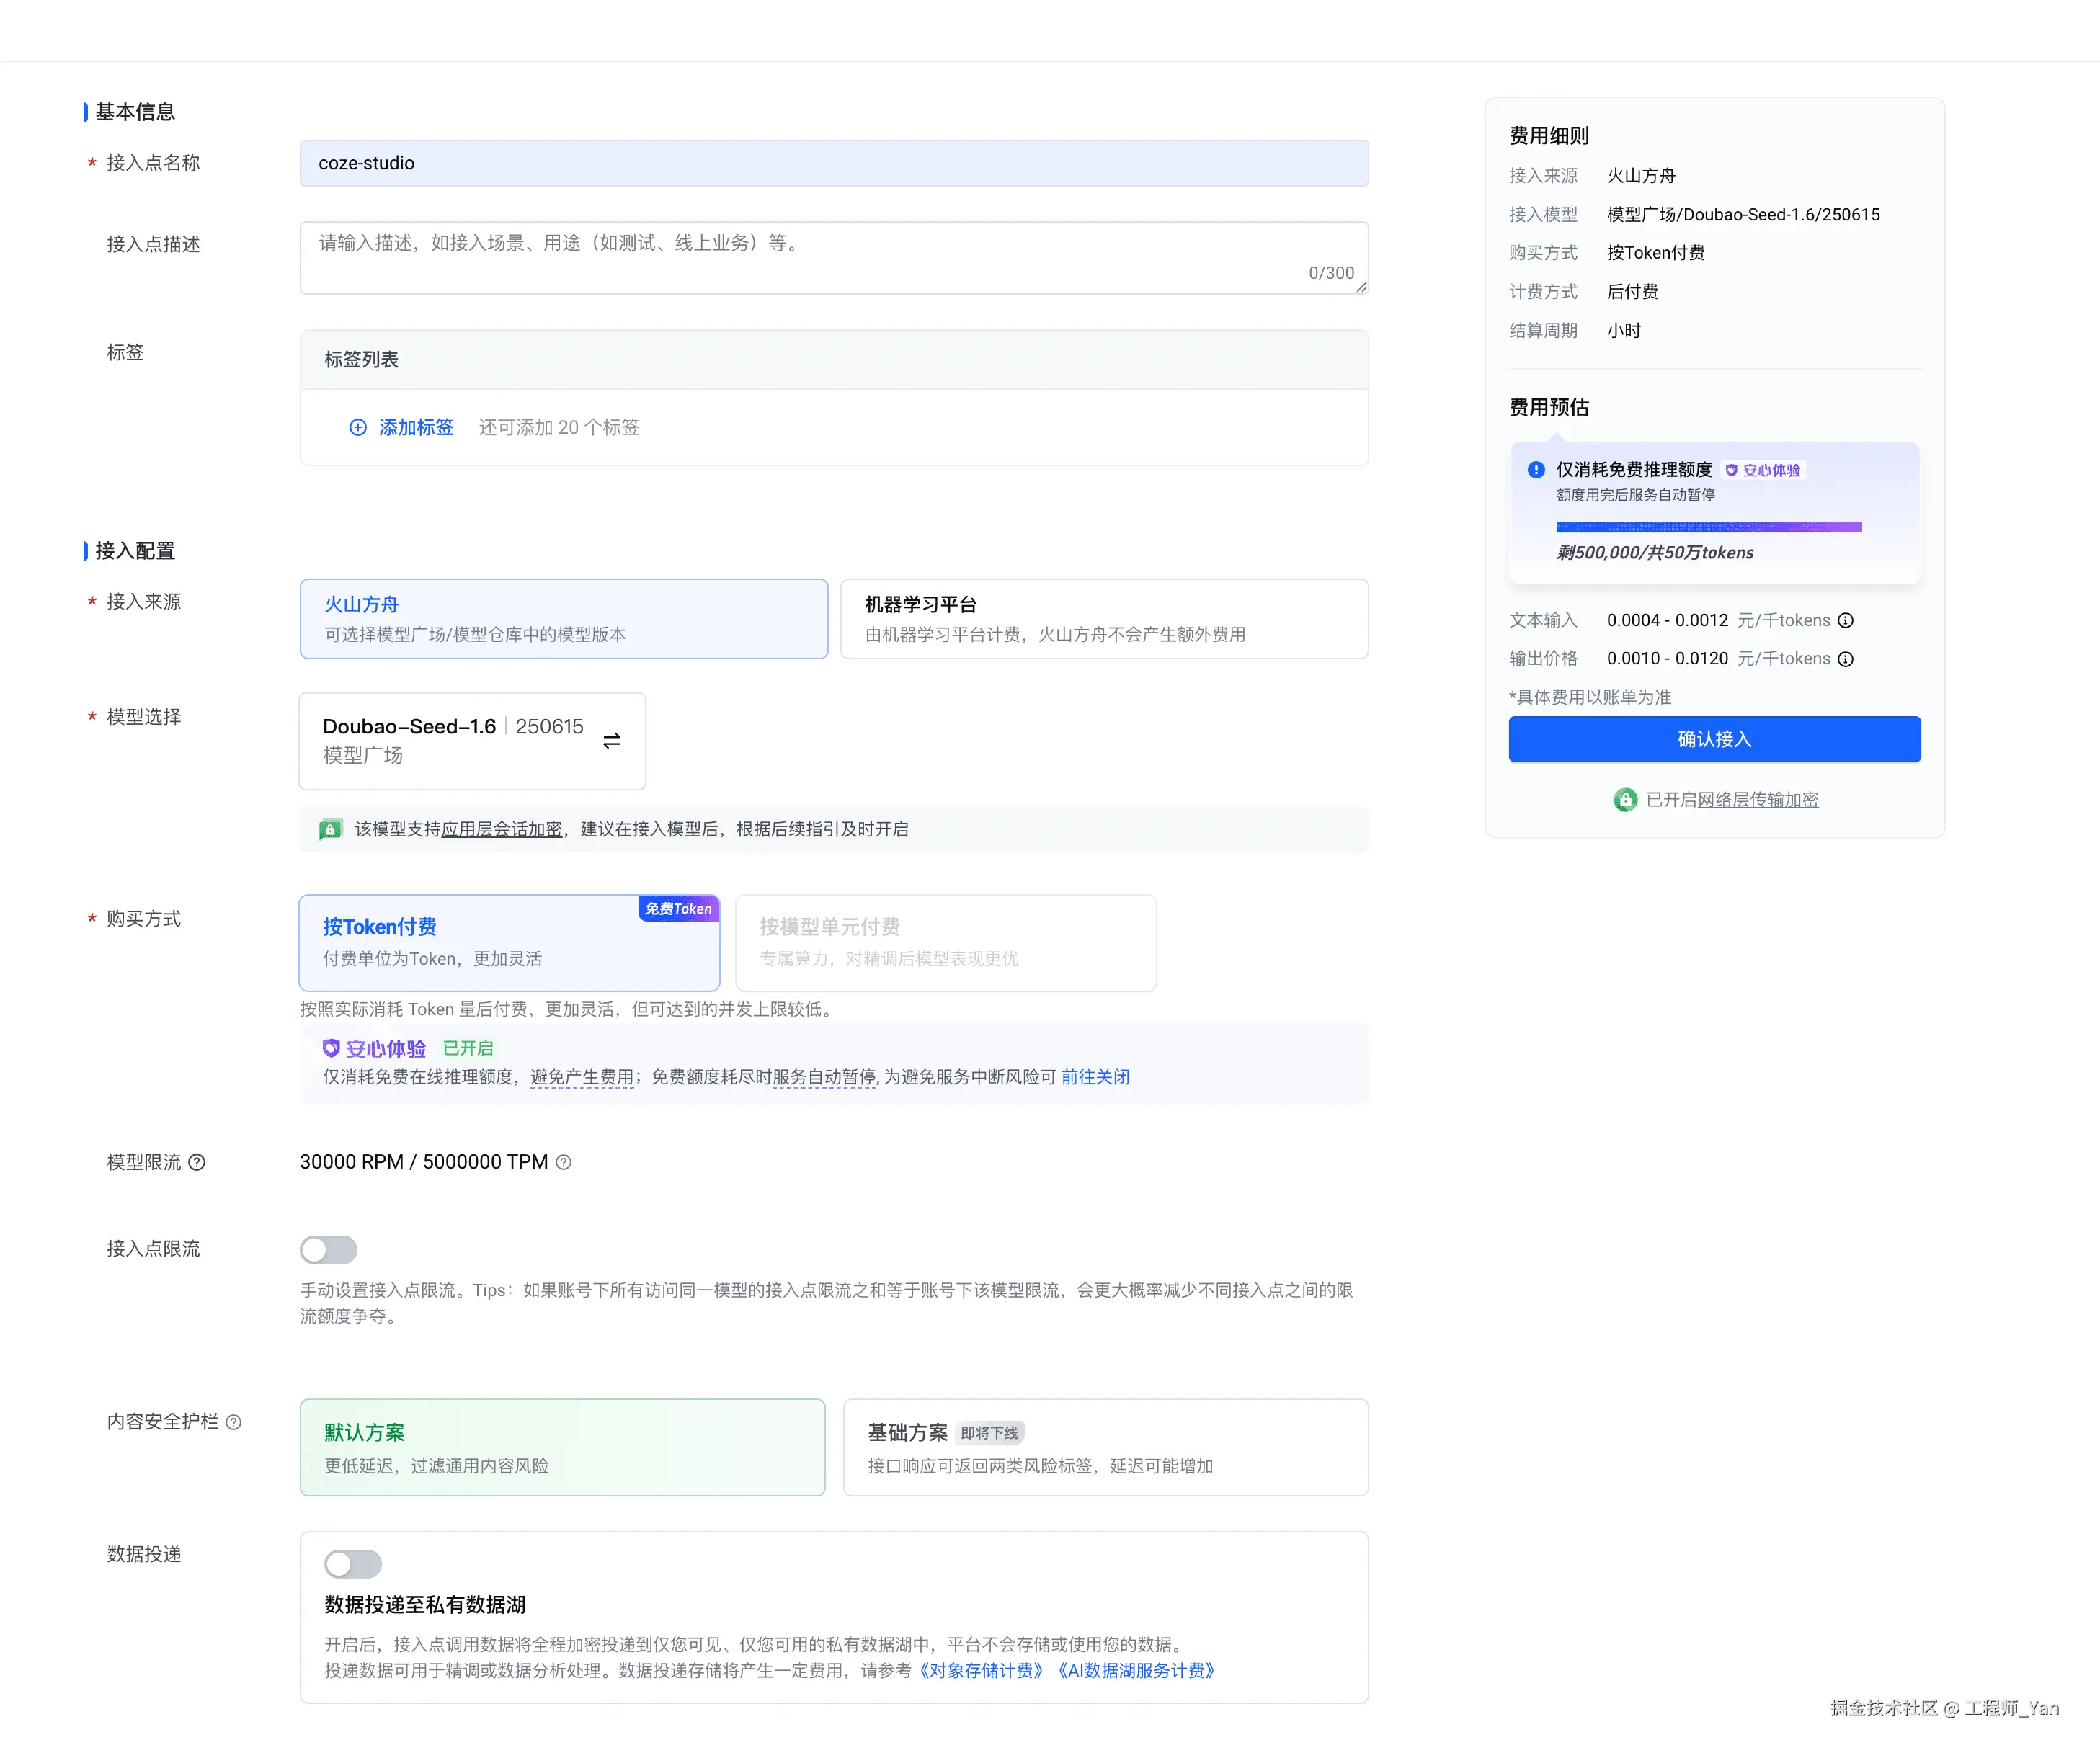Enable the 接入点限流 toggle switch

[x=328, y=1249]
